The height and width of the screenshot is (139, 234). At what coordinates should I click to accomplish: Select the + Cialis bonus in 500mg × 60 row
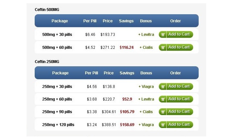[146, 48]
